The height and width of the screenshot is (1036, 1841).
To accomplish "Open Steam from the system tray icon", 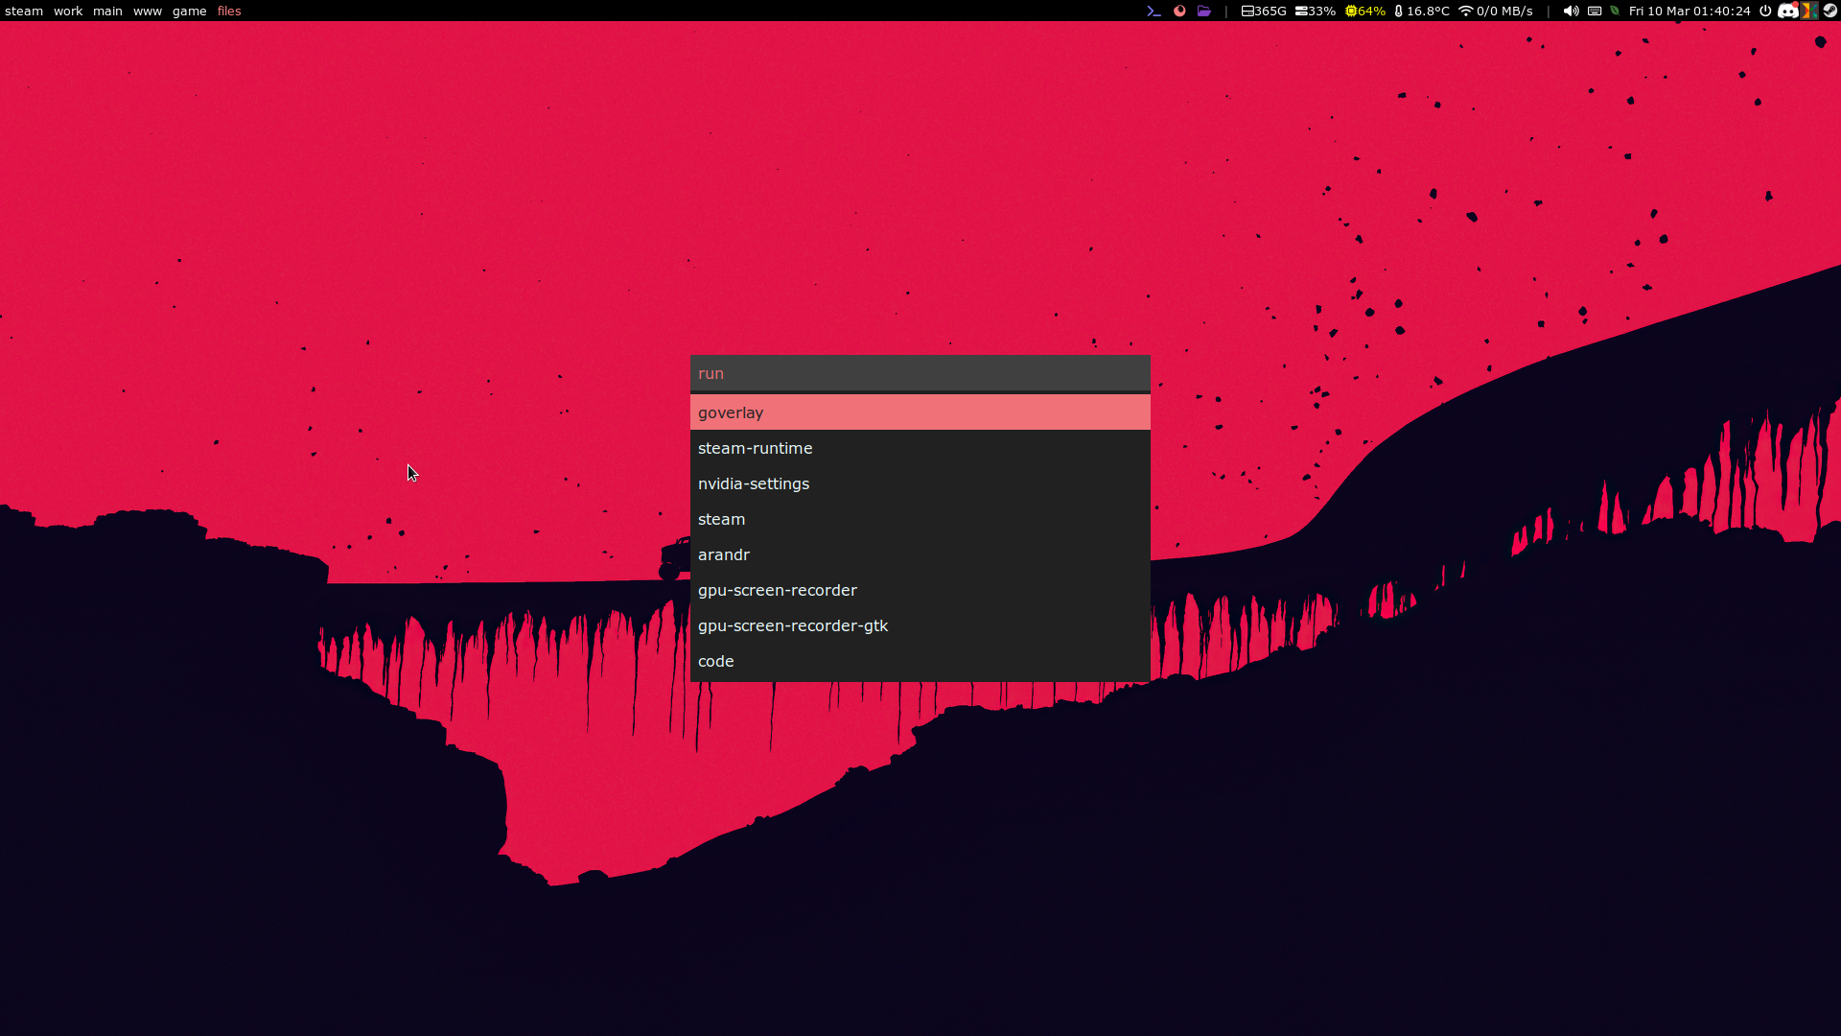I will click(x=1829, y=12).
